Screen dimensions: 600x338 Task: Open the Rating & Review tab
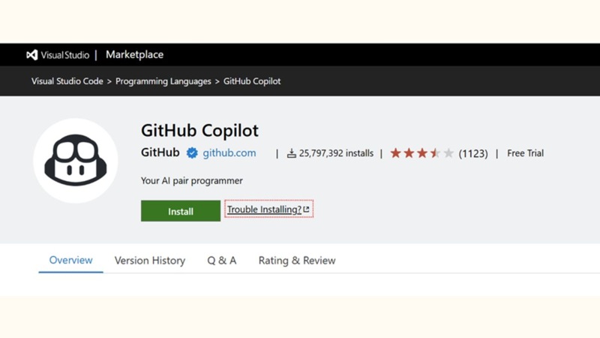point(297,261)
